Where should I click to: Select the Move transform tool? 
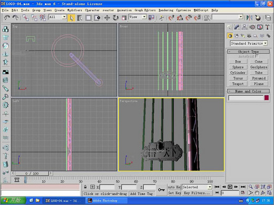tap(107, 18)
